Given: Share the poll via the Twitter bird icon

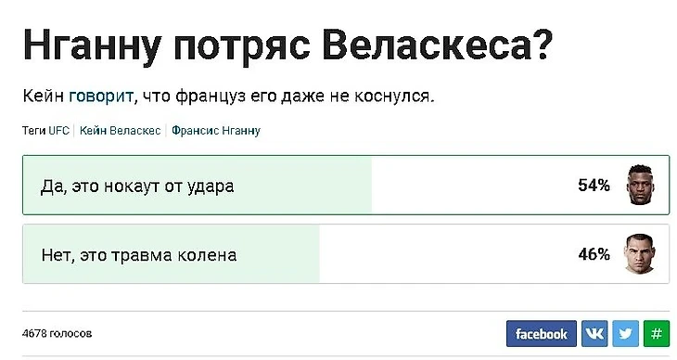Looking at the screenshot, I should (625, 334).
